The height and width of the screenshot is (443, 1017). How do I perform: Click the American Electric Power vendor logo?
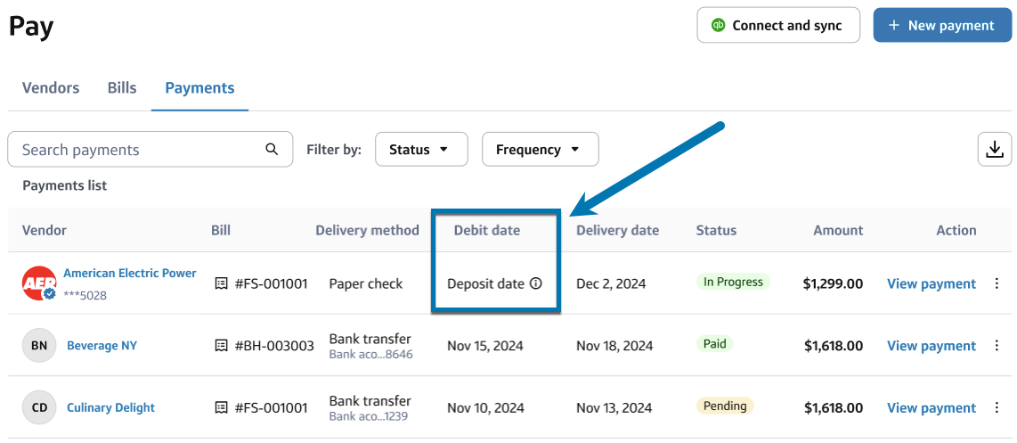click(x=39, y=283)
